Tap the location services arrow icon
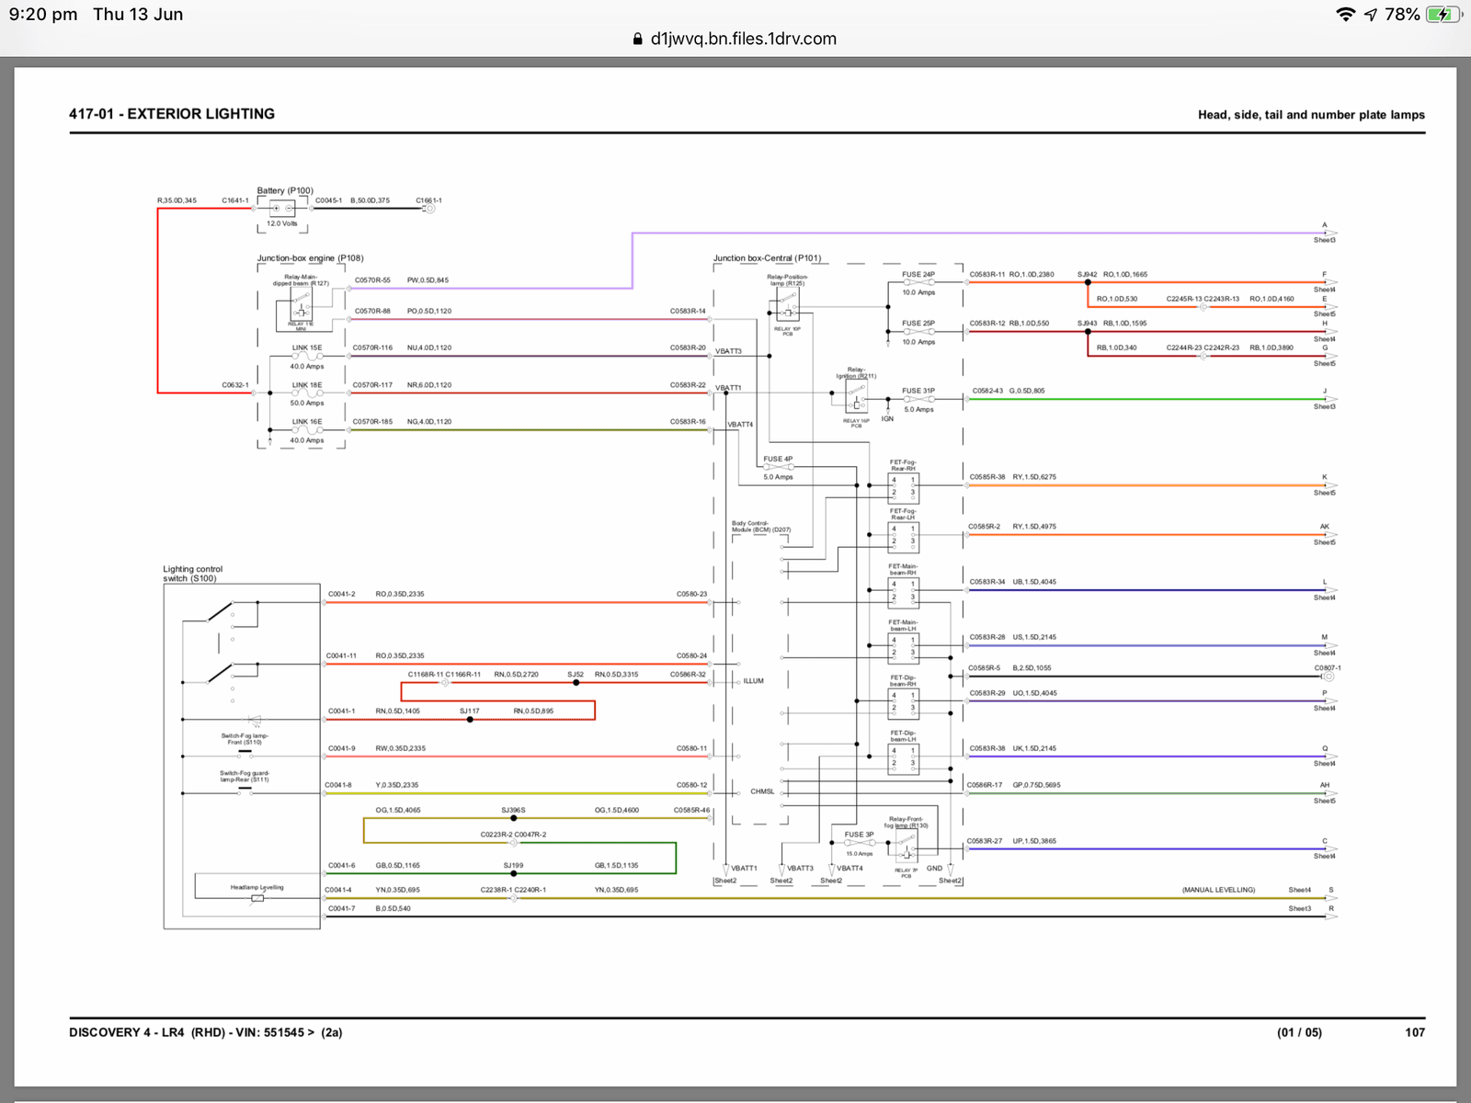The height and width of the screenshot is (1103, 1471). point(1371,15)
